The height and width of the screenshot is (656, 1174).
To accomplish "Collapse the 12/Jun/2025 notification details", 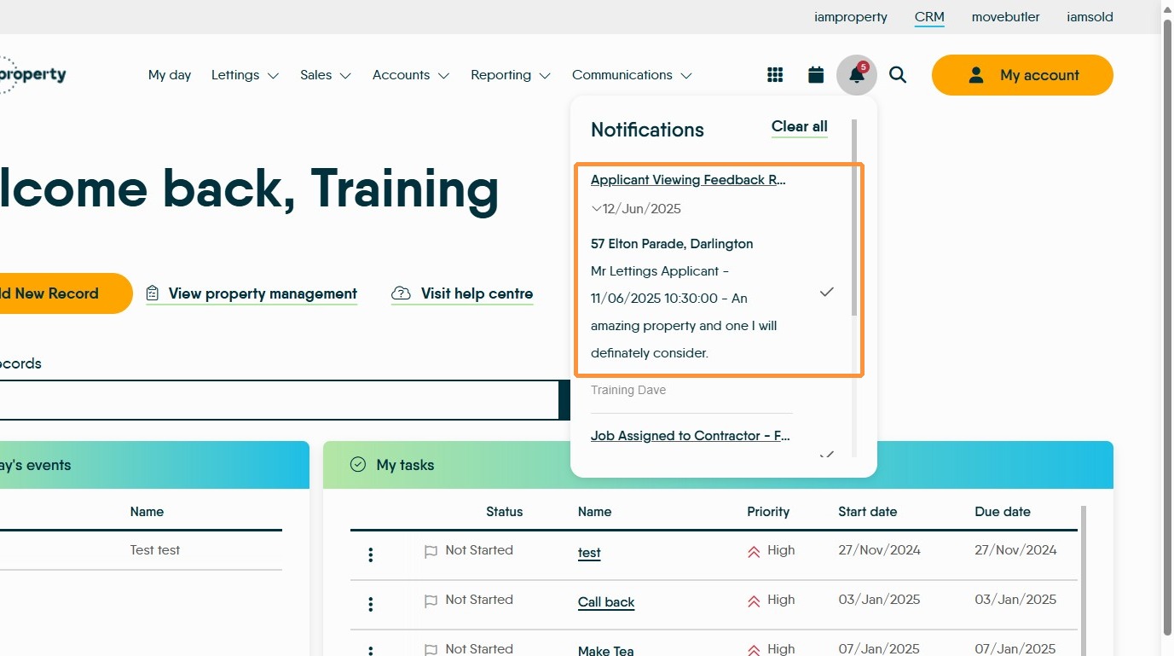I will click(x=597, y=209).
